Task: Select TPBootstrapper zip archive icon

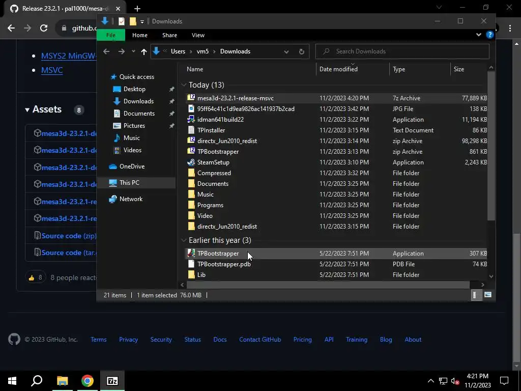Action: tap(191, 151)
